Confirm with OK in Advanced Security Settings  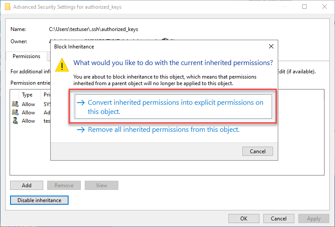tap(244, 219)
